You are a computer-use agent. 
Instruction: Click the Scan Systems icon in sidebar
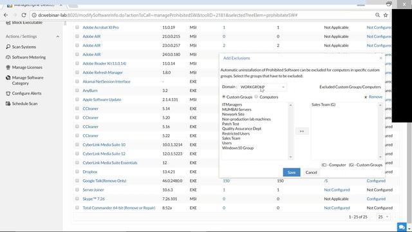pyautogui.click(x=8, y=47)
